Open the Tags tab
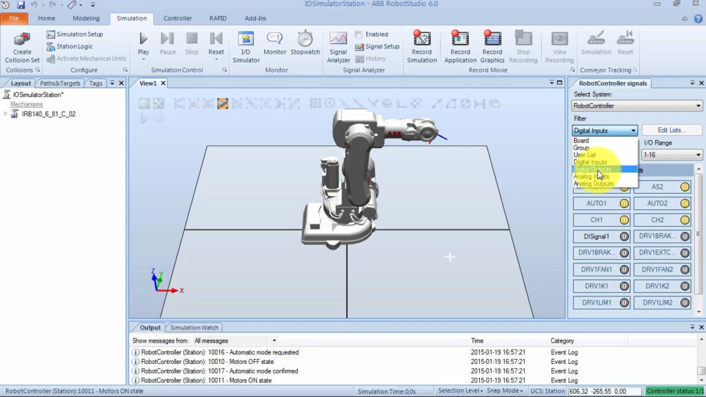The width and height of the screenshot is (706, 397). [95, 83]
